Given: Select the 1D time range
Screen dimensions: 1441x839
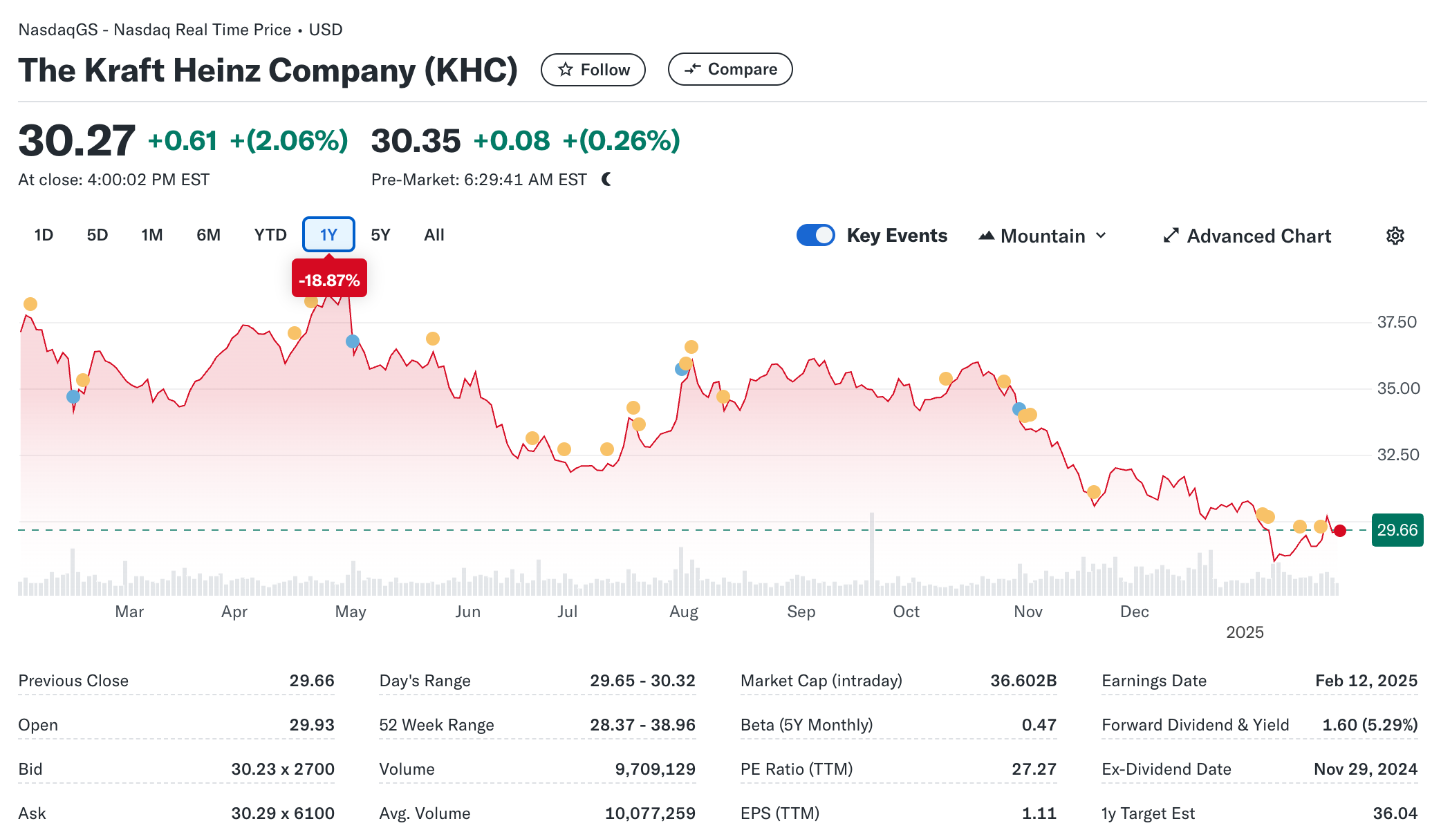Looking at the screenshot, I should 44,235.
